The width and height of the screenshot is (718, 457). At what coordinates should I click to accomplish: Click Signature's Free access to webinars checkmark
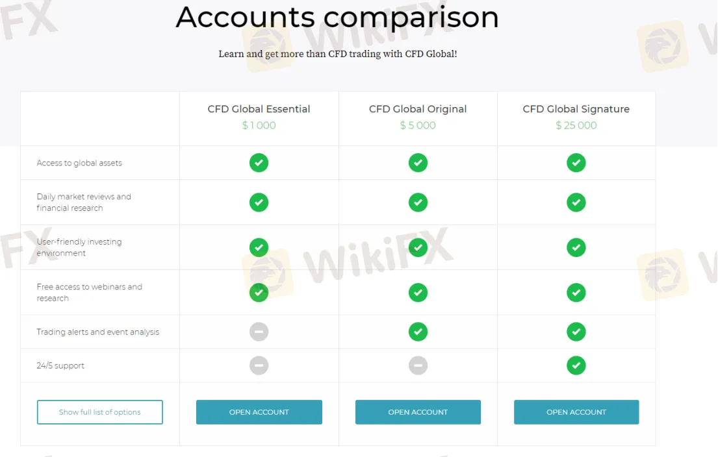(576, 293)
